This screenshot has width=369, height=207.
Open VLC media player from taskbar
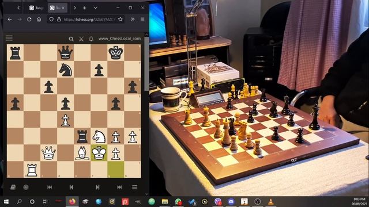[270, 202]
